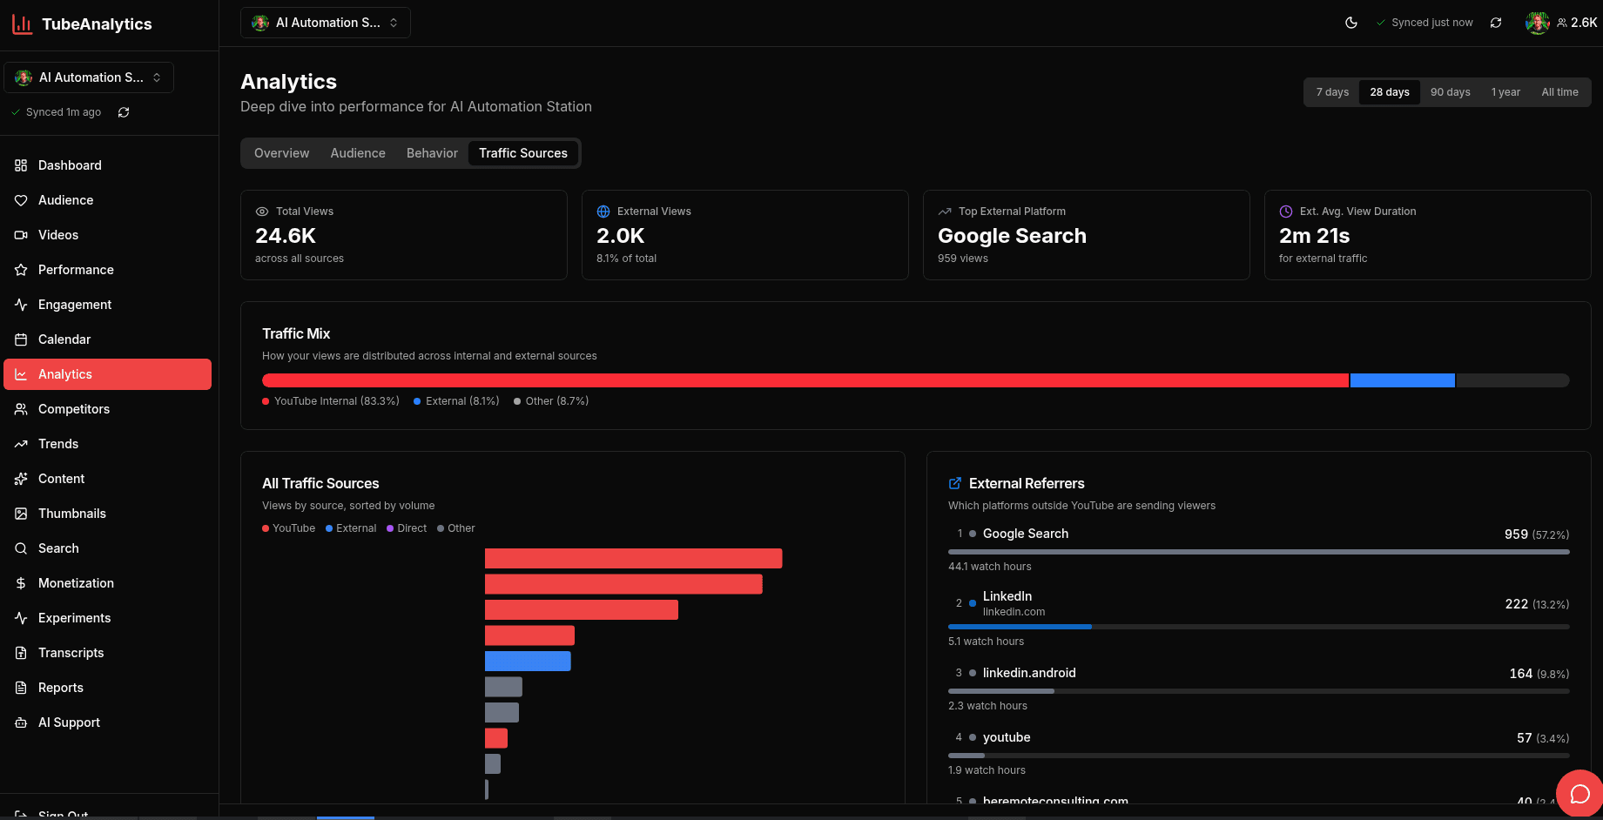Viewport: 1603px width, 820px height.
Task: Open the AI Support assistant
Action: [x=68, y=722]
